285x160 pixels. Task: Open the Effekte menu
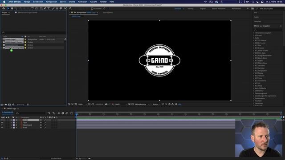pos(72,2)
